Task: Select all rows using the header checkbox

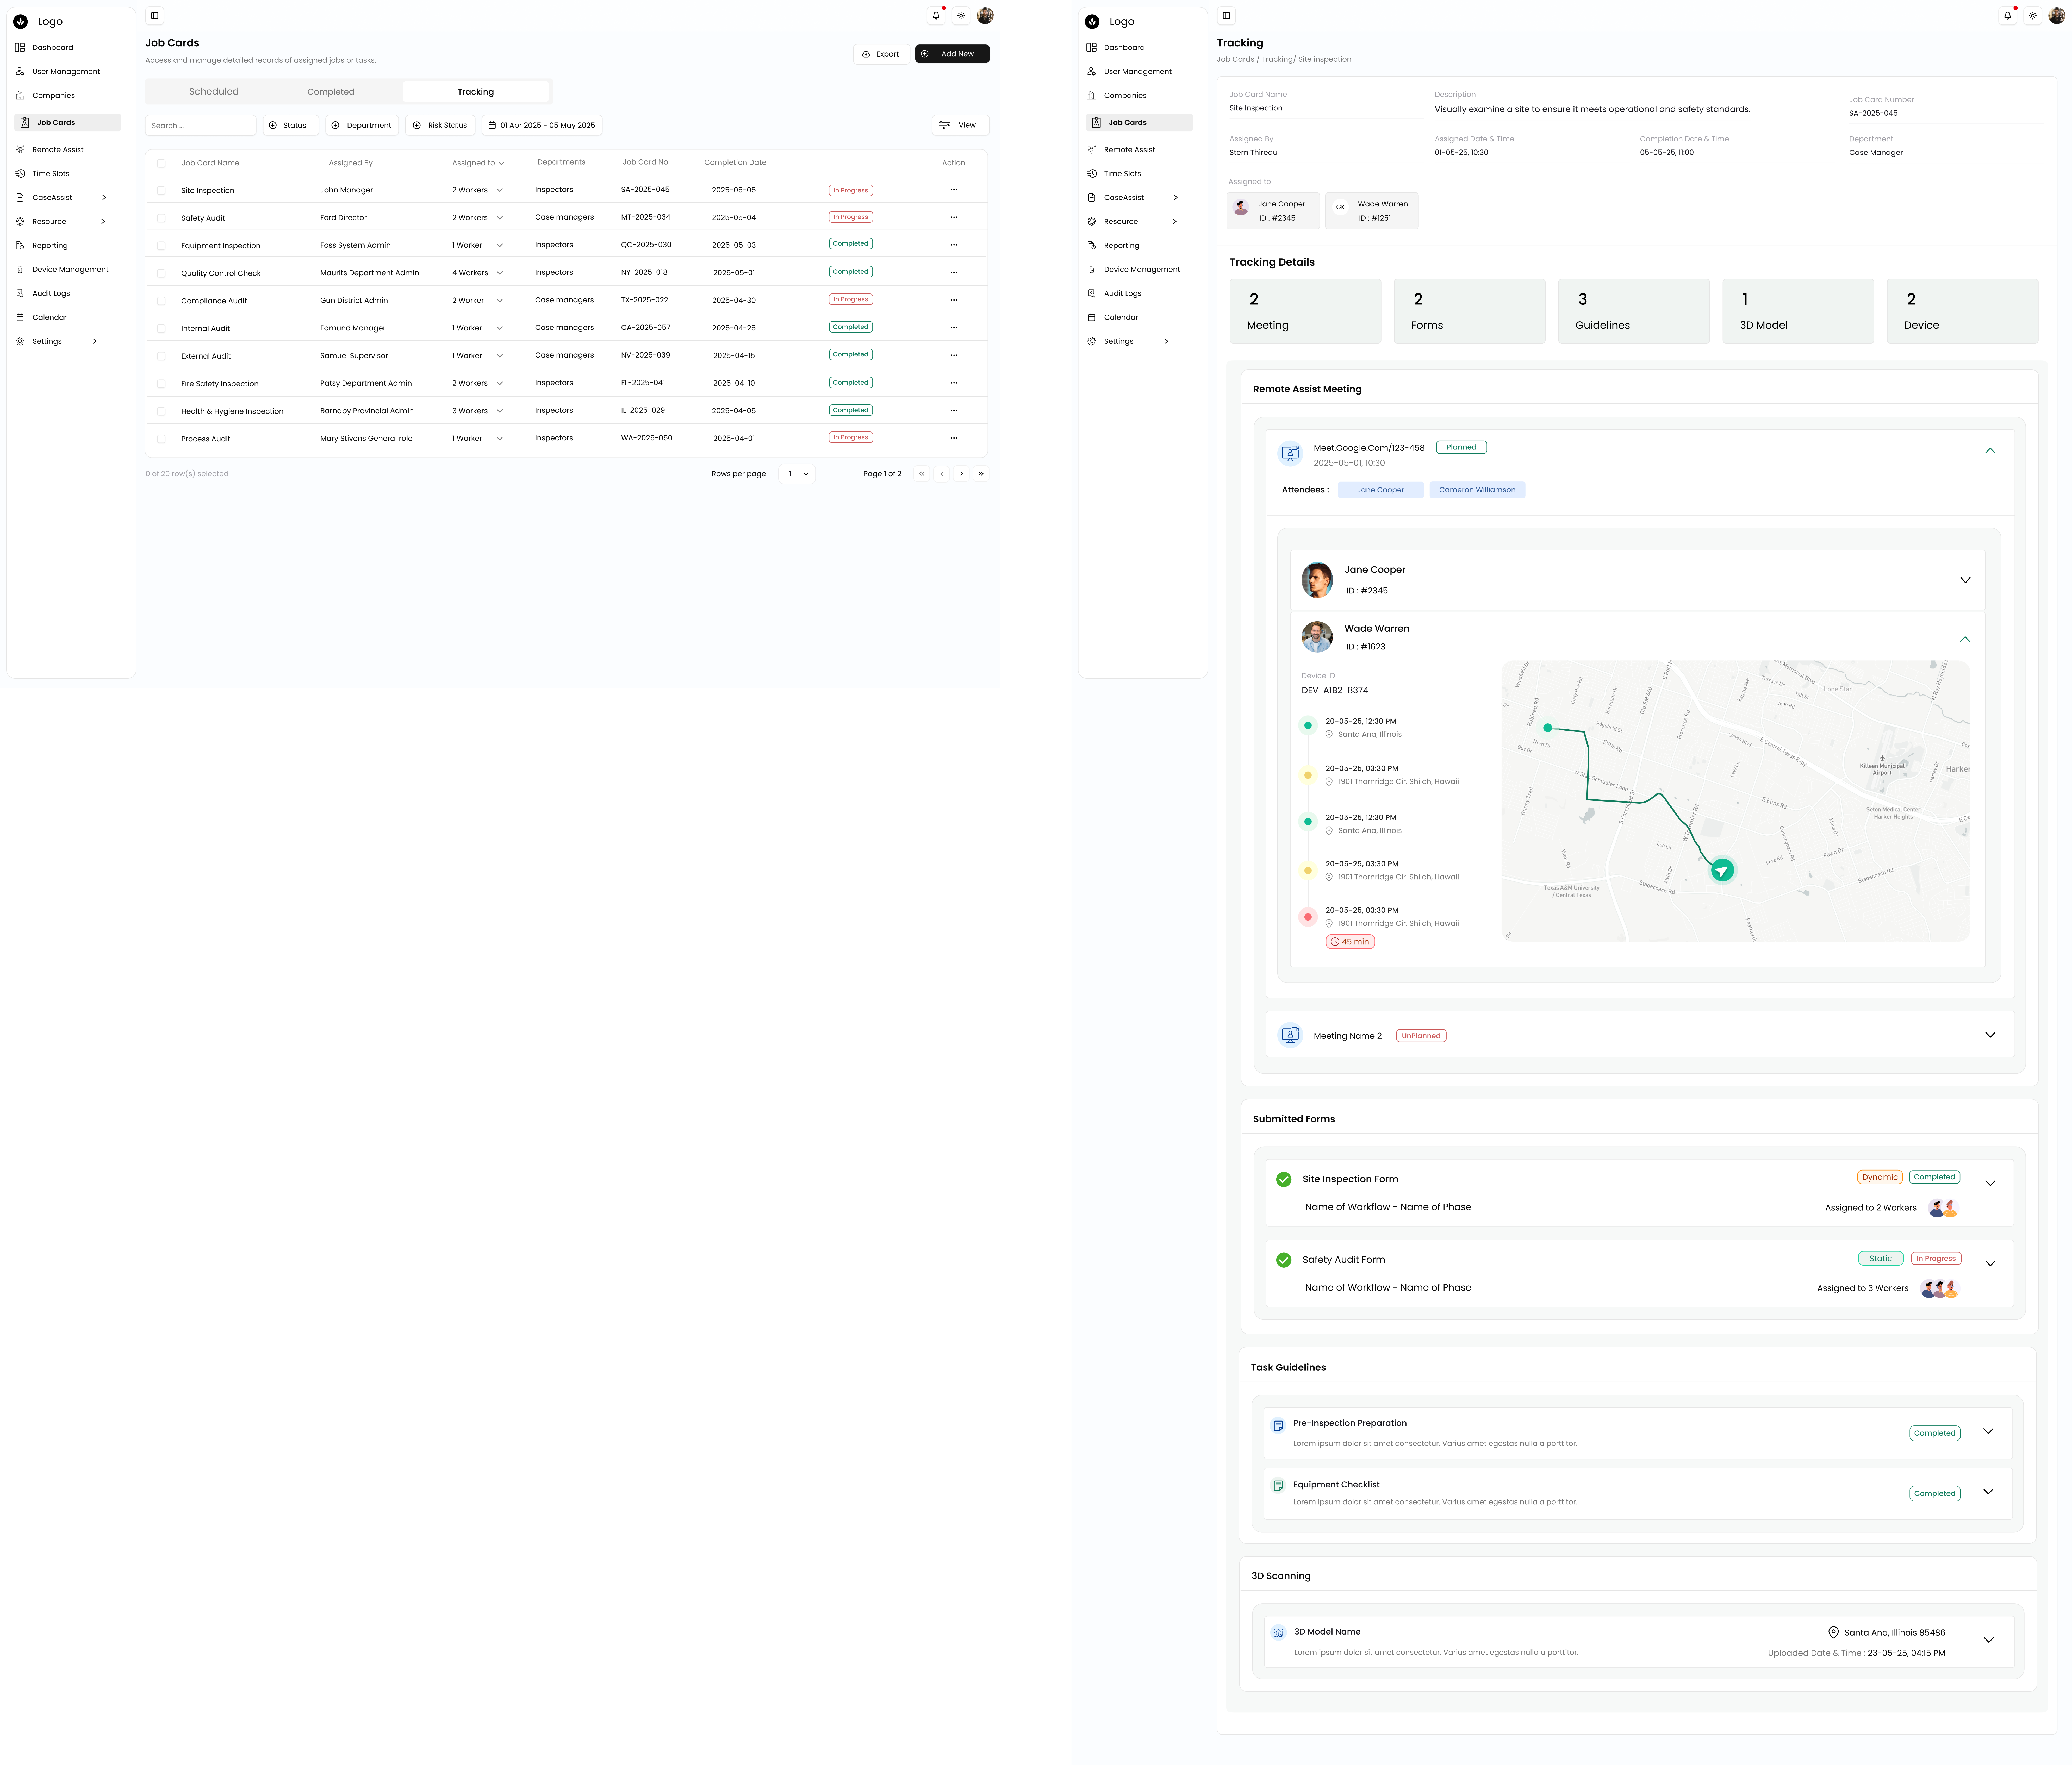Action: click(x=161, y=163)
